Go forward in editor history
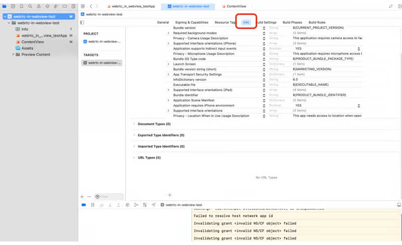Viewport: 402px width, 245px height. (x=96, y=6)
